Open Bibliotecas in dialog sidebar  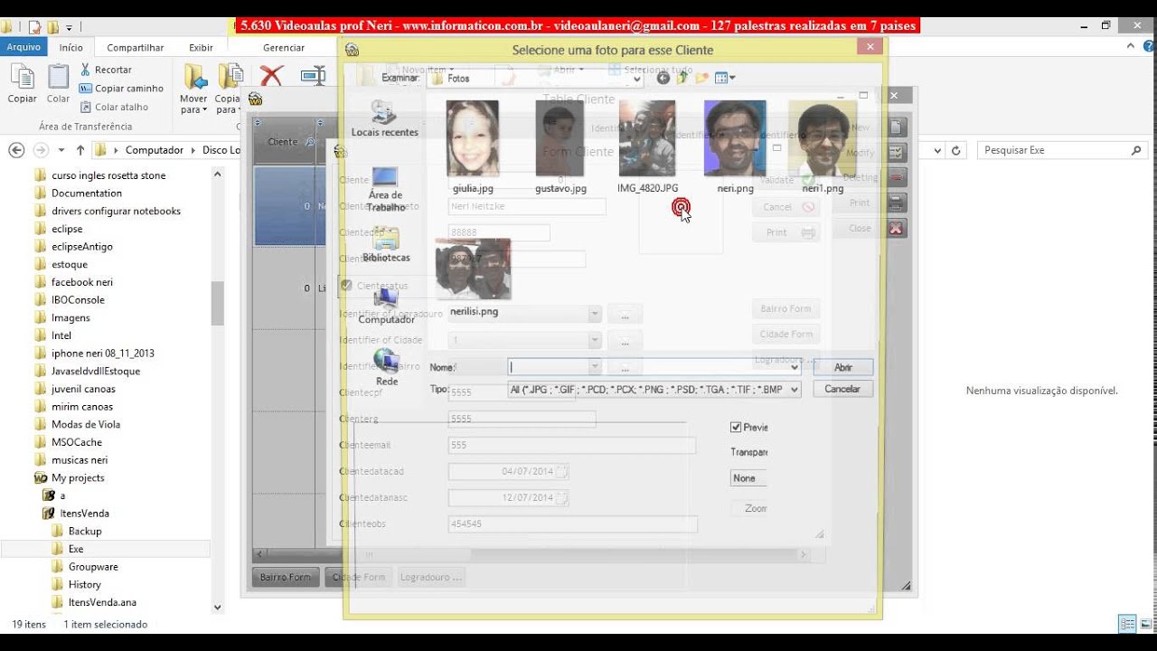(386, 244)
